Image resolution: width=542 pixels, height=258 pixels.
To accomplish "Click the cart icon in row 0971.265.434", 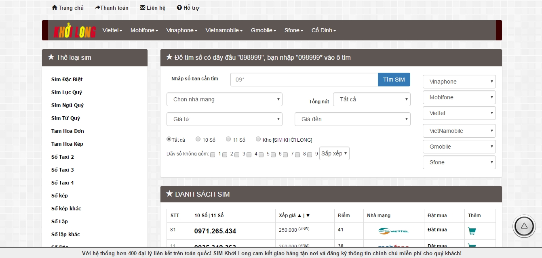I will 472,231.
